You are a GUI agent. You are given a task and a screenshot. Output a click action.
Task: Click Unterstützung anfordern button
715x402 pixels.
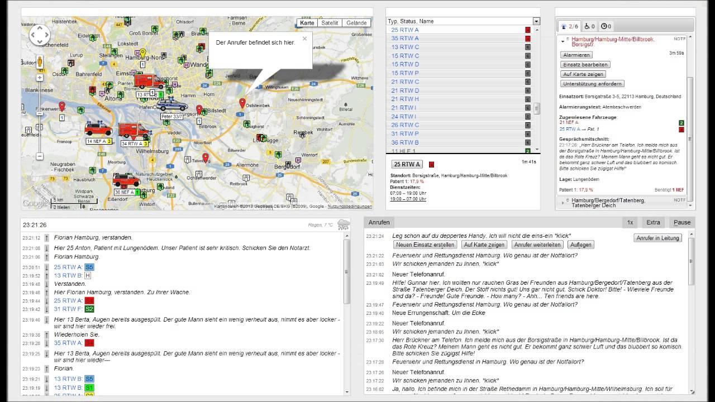click(592, 84)
